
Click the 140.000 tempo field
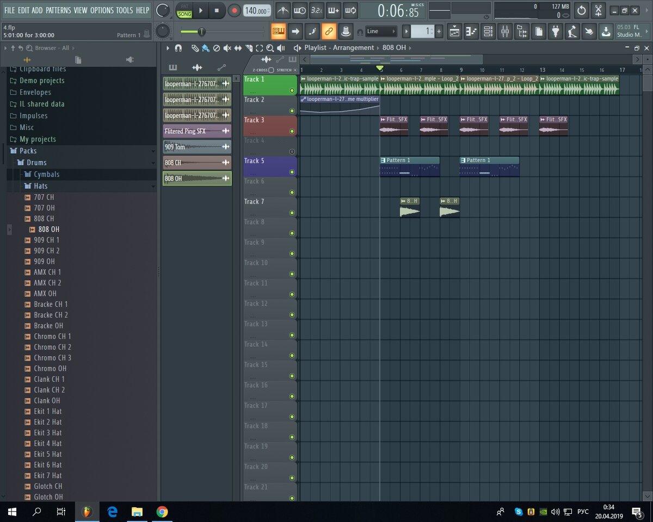point(257,10)
